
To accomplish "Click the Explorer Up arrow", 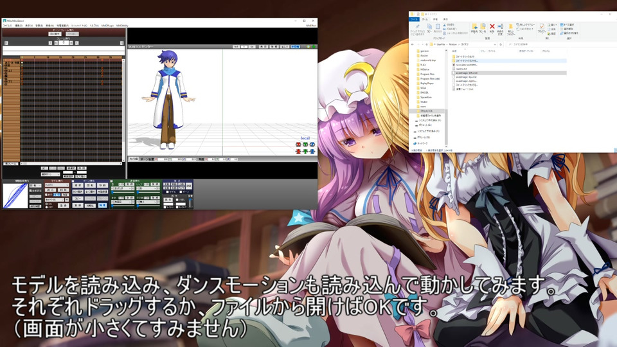I will coord(427,44).
